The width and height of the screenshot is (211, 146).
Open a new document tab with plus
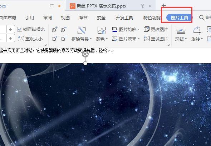pos(164,5)
